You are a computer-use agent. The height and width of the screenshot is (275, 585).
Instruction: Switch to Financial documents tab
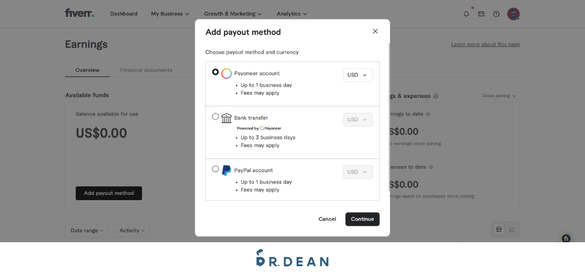[x=146, y=70]
